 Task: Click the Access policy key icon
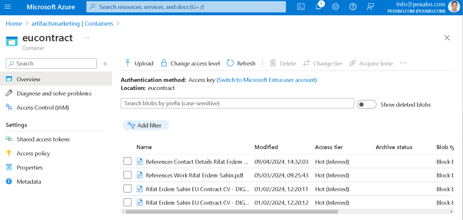pyautogui.click(x=9, y=153)
